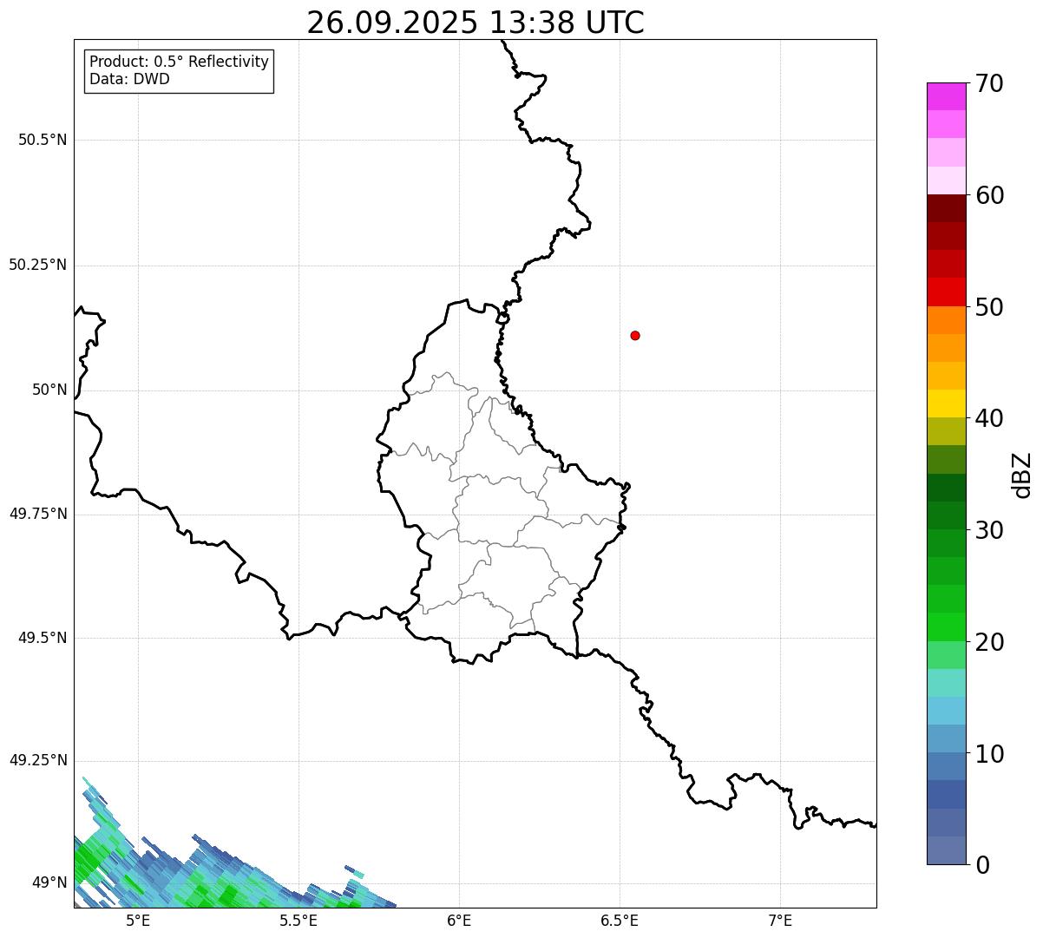The height and width of the screenshot is (938, 1043).
Task: Click the 49.25°N latitude label
Action: click(38, 760)
